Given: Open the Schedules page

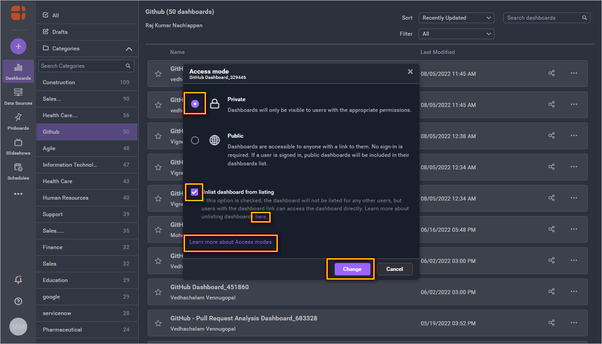Looking at the screenshot, I should coord(18,171).
